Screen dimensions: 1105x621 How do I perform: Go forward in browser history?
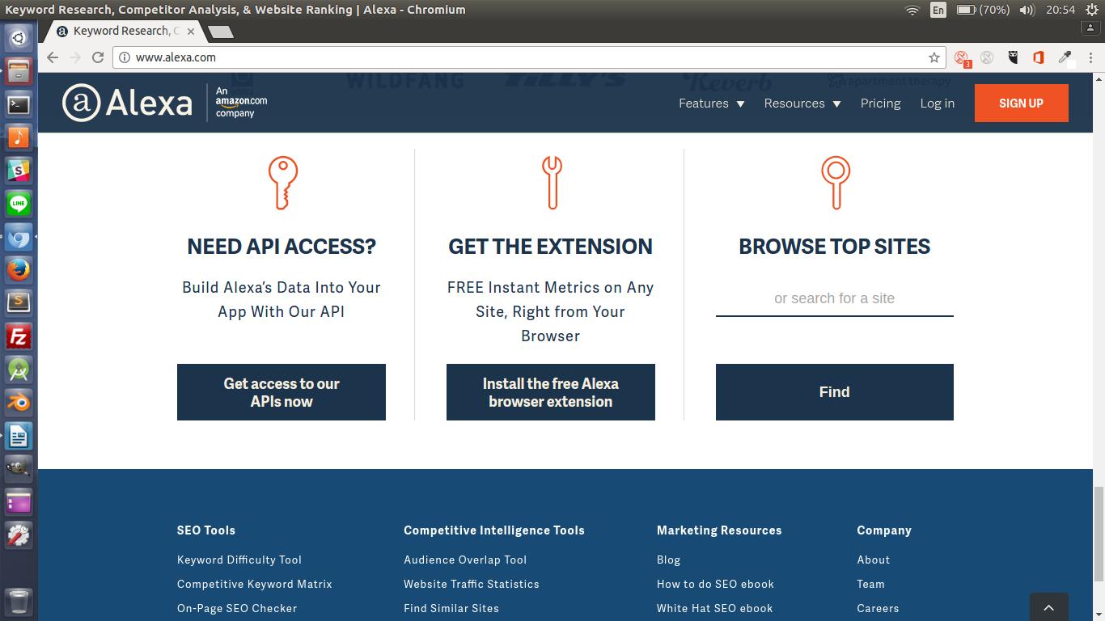click(x=75, y=57)
